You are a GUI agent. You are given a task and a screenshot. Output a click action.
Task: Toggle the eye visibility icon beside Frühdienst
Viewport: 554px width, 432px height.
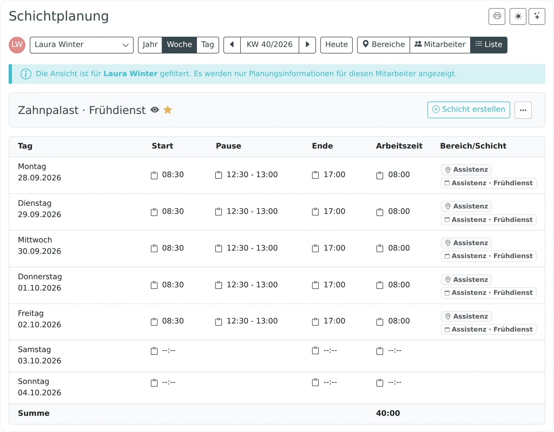(155, 110)
